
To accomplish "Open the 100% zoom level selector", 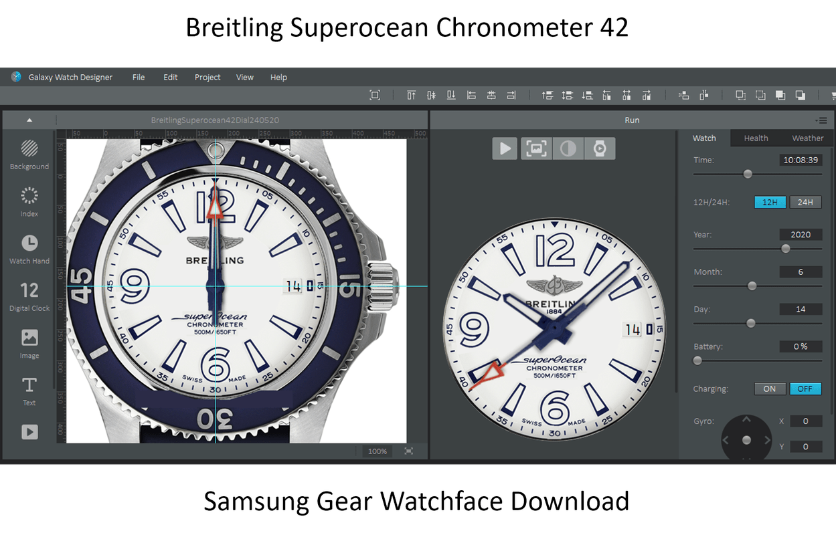I will tap(377, 451).
